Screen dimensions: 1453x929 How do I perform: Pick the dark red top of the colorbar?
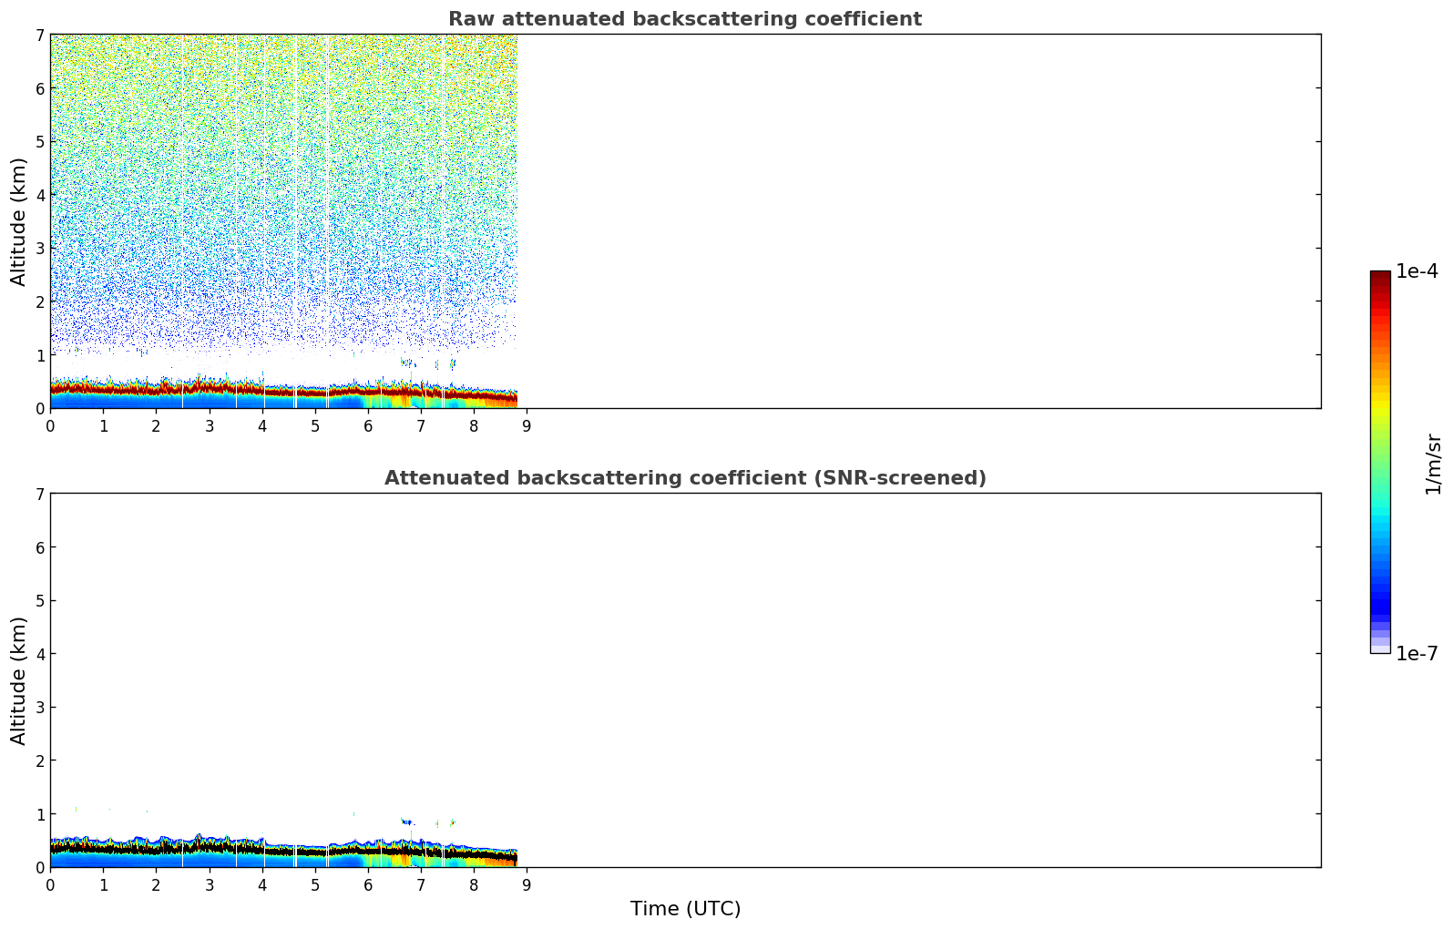click(x=1379, y=278)
